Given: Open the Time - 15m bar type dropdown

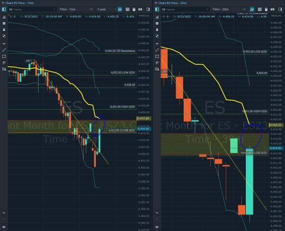Looking at the screenshot, I should pos(76,9).
